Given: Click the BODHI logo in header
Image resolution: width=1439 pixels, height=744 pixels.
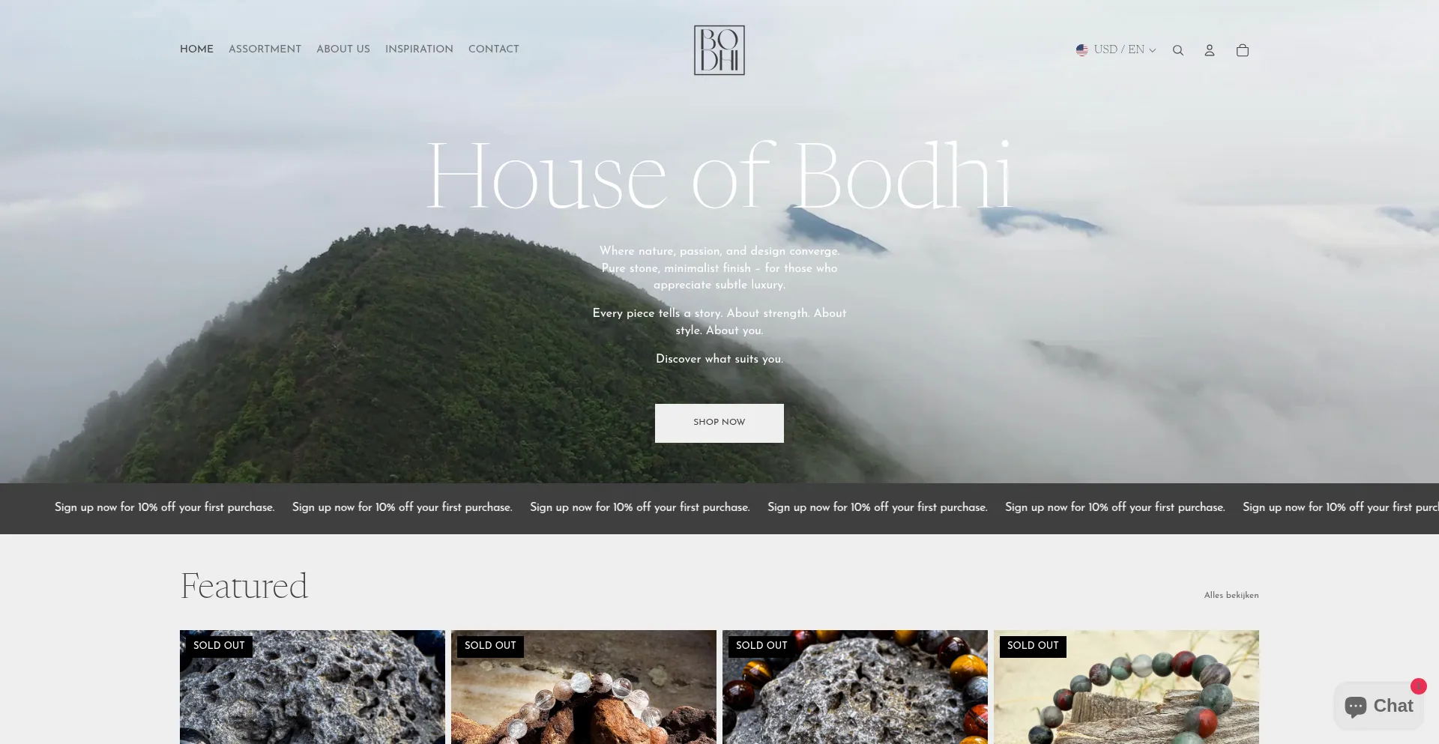Looking at the screenshot, I should [719, 50].
